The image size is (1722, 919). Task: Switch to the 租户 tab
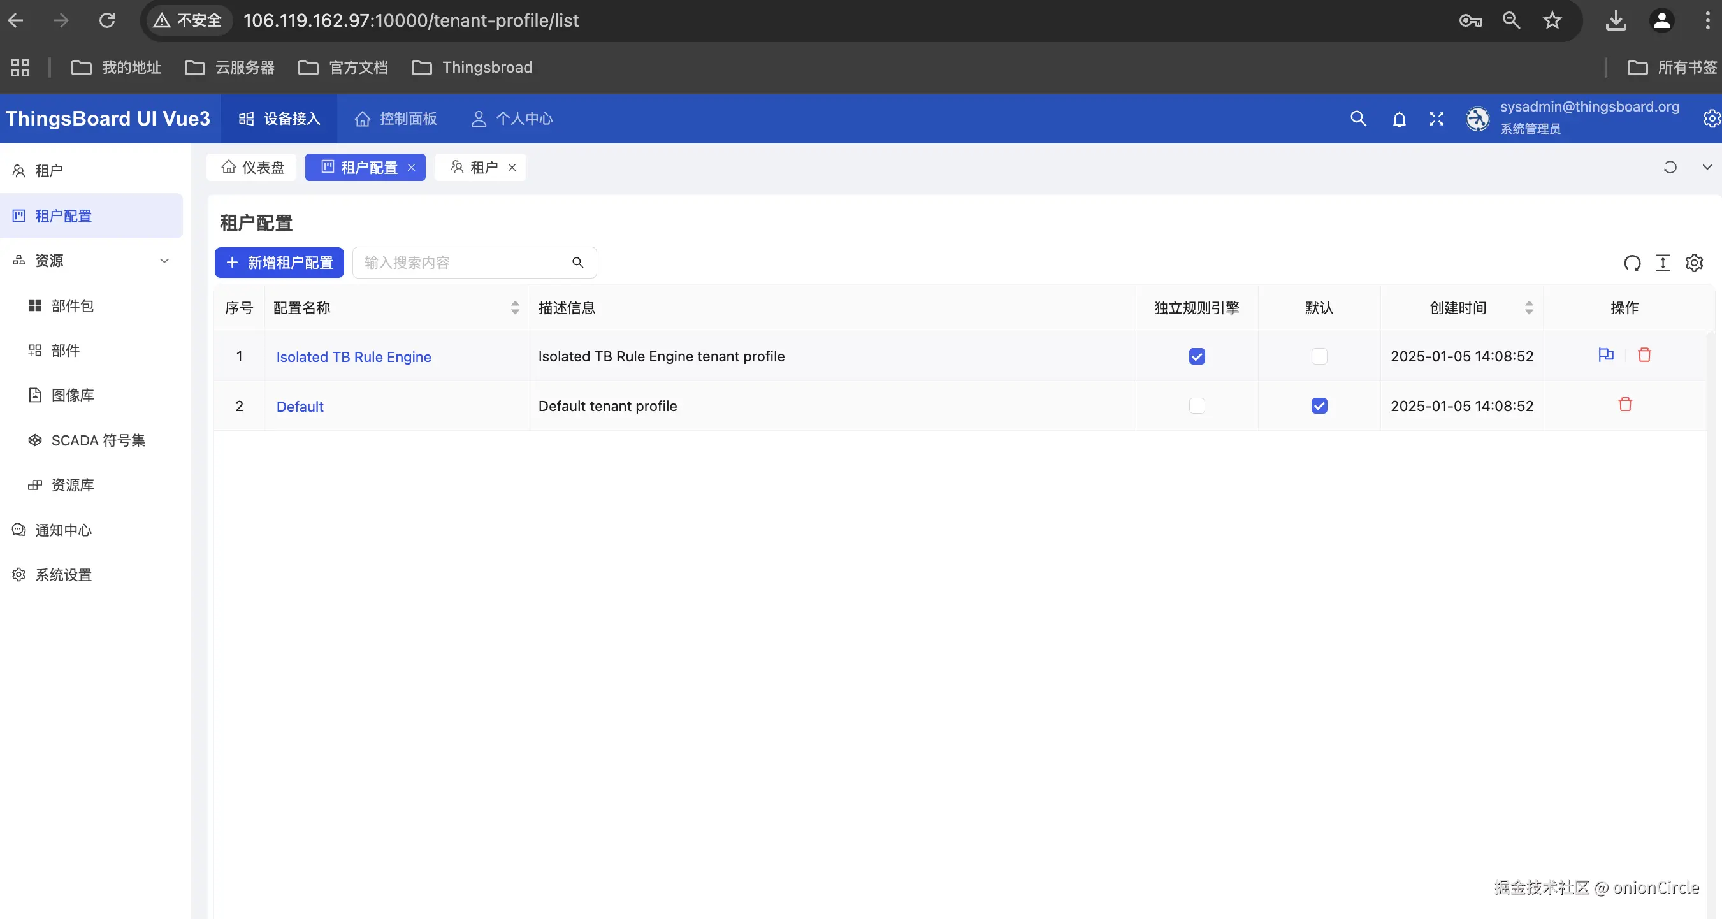482,167
